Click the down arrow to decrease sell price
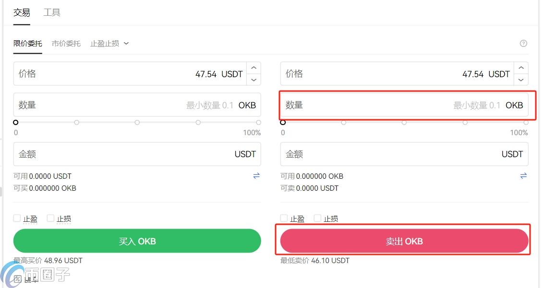The width and height of the screenshot is (544, 288). (520, 80)
